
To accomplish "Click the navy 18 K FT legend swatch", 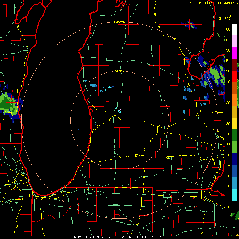I will coord(234,159).
